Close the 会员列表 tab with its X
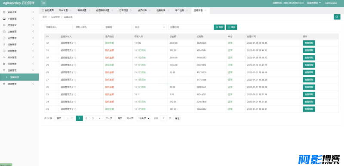 [150, 10]
